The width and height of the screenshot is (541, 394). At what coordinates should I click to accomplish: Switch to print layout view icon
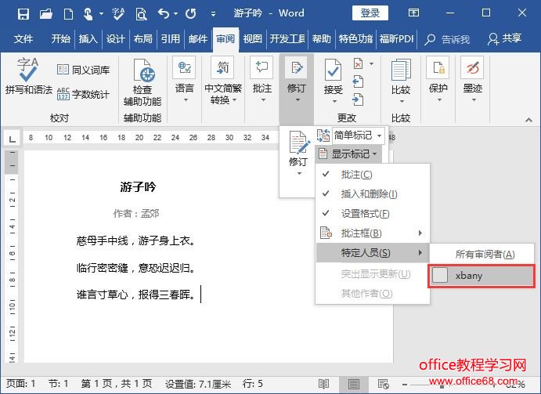(353, 384)
